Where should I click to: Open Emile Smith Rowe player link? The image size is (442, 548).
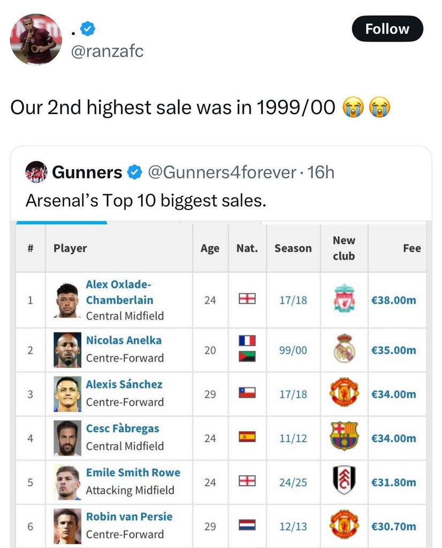133,473
